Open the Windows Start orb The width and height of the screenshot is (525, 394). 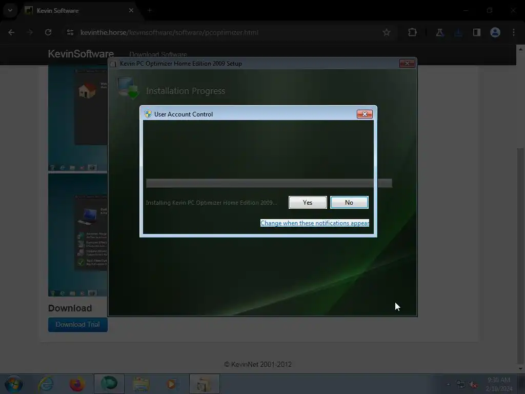coord(14,384)
